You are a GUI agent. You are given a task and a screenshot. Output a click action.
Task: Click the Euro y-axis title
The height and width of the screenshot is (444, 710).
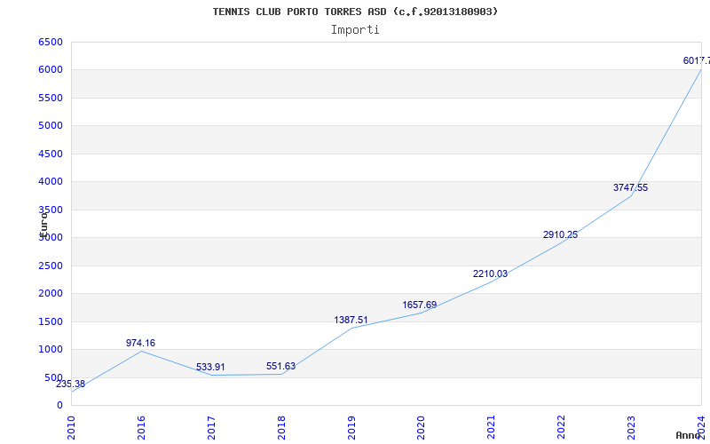click(43, 225)
